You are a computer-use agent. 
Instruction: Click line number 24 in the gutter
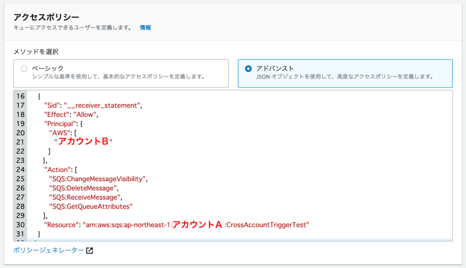coord(20,170)
